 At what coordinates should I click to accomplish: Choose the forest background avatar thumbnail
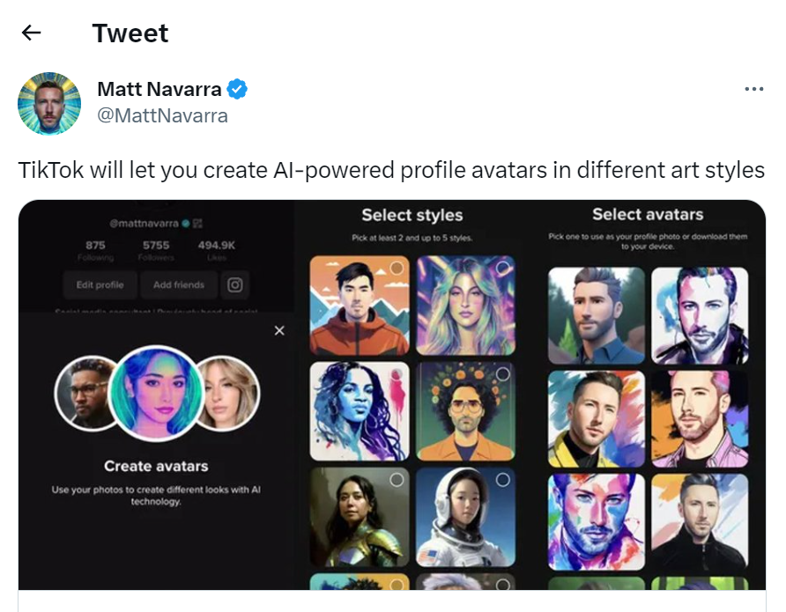596,315
